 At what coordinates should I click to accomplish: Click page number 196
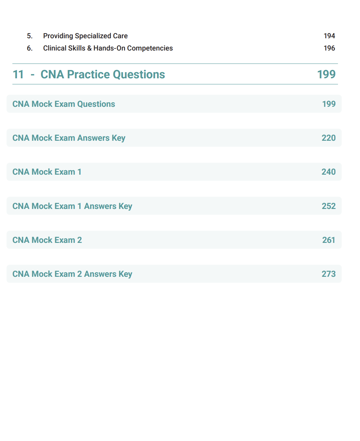pyautogui.click(x=329, y=48)
